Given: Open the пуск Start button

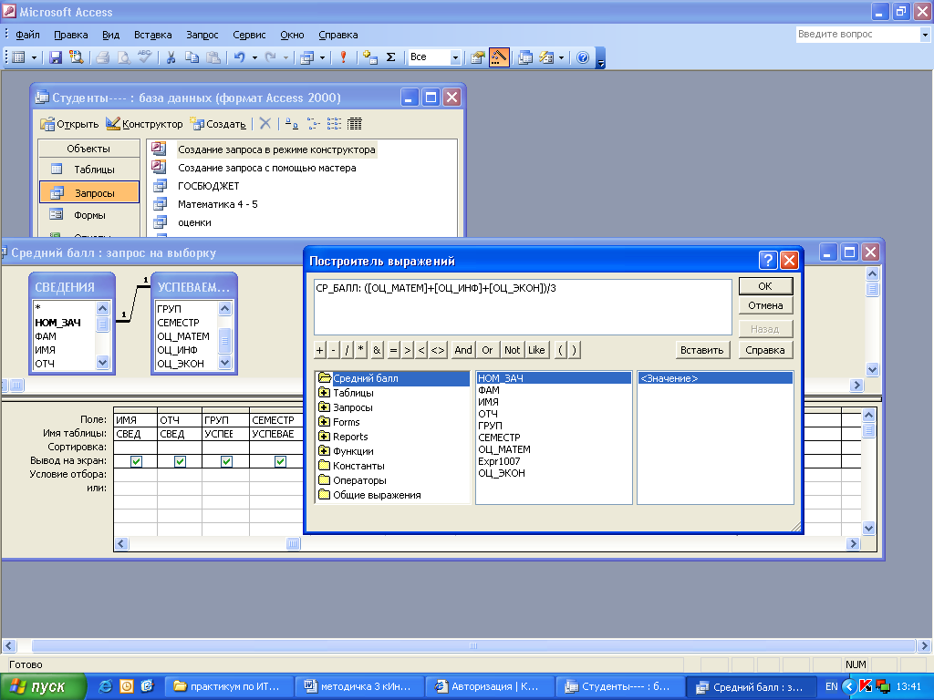Looking at the screenshot, I should tap(42, 686).
